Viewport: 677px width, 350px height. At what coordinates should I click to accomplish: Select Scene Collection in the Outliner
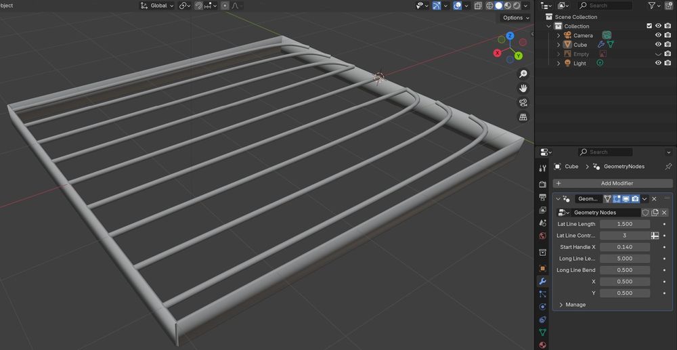click(x=576, y=17)
